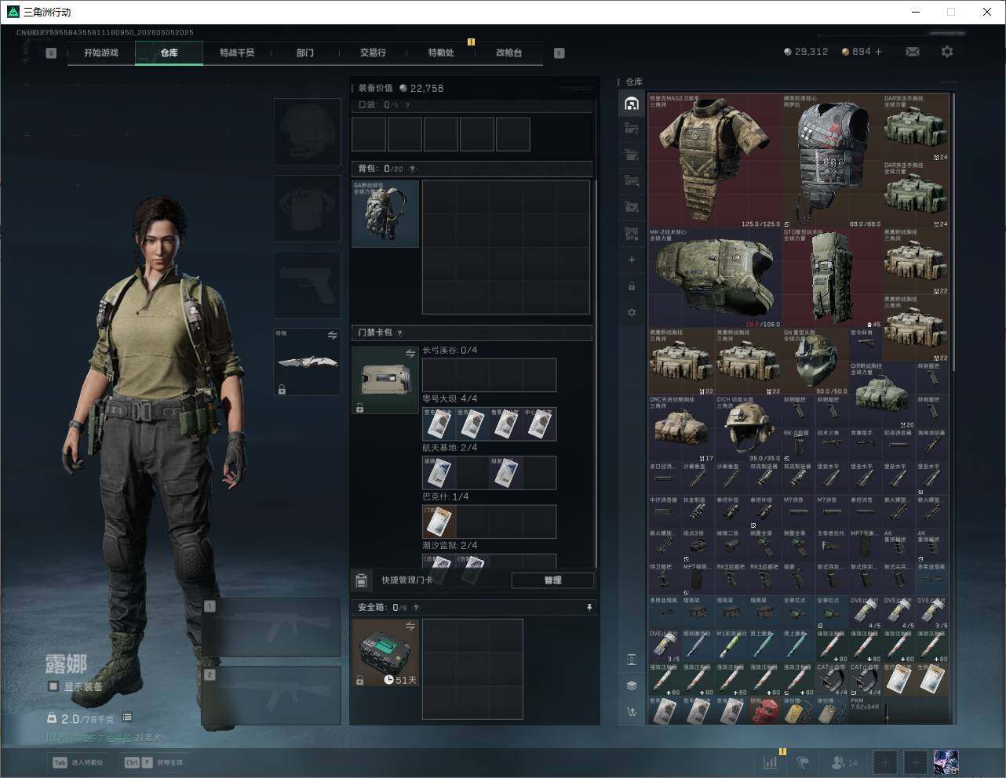Select primary weapon slot 1
This screenshot has width=1006, height=778.
point(272,627)
